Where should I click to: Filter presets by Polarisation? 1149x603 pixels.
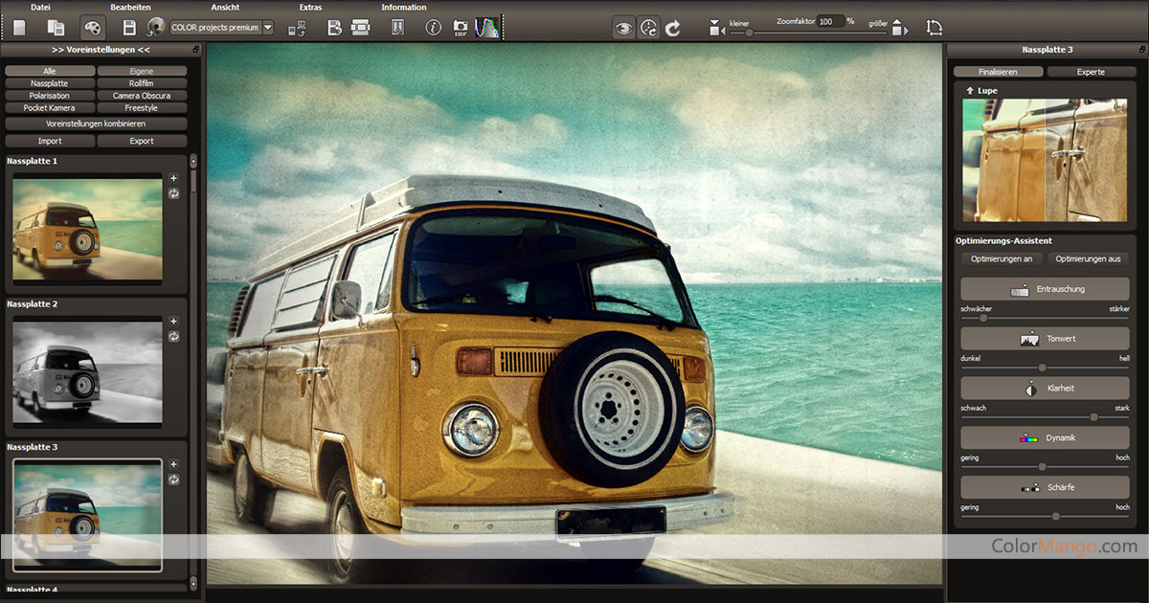click(50, 96)
